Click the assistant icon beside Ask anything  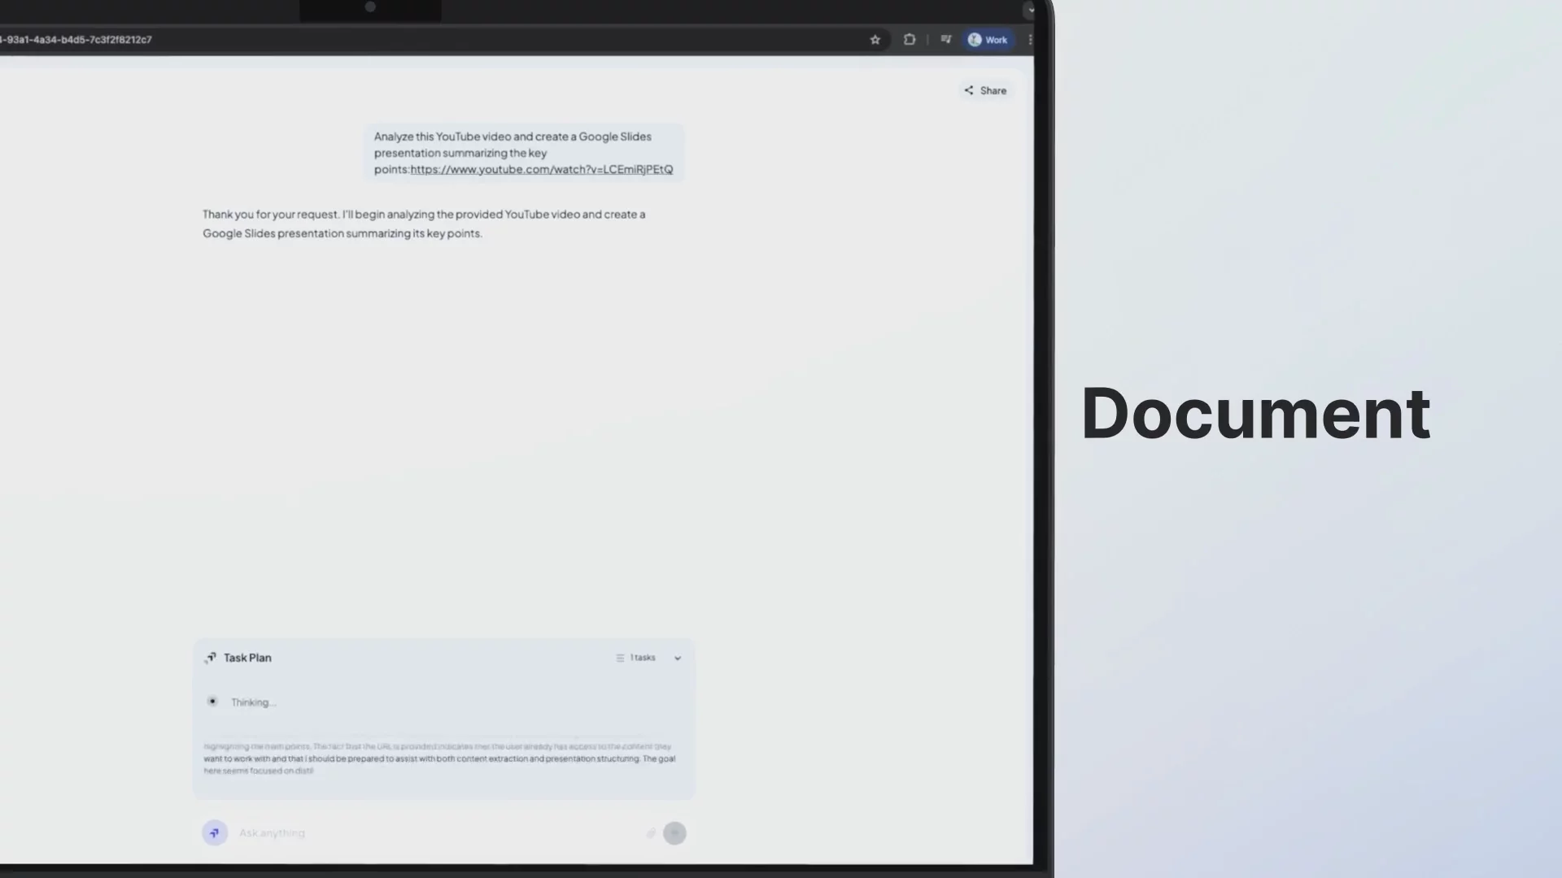214,832
